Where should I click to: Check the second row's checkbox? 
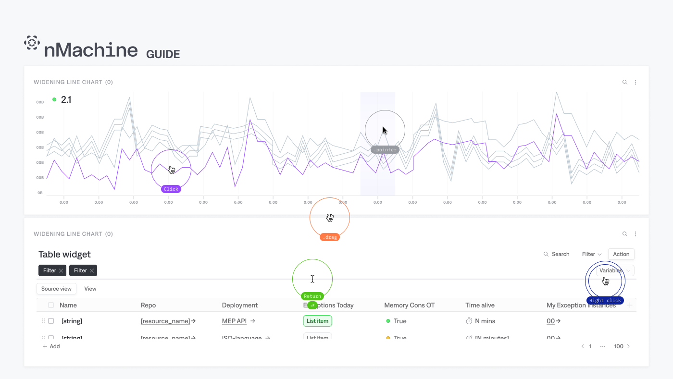point(51,337)
